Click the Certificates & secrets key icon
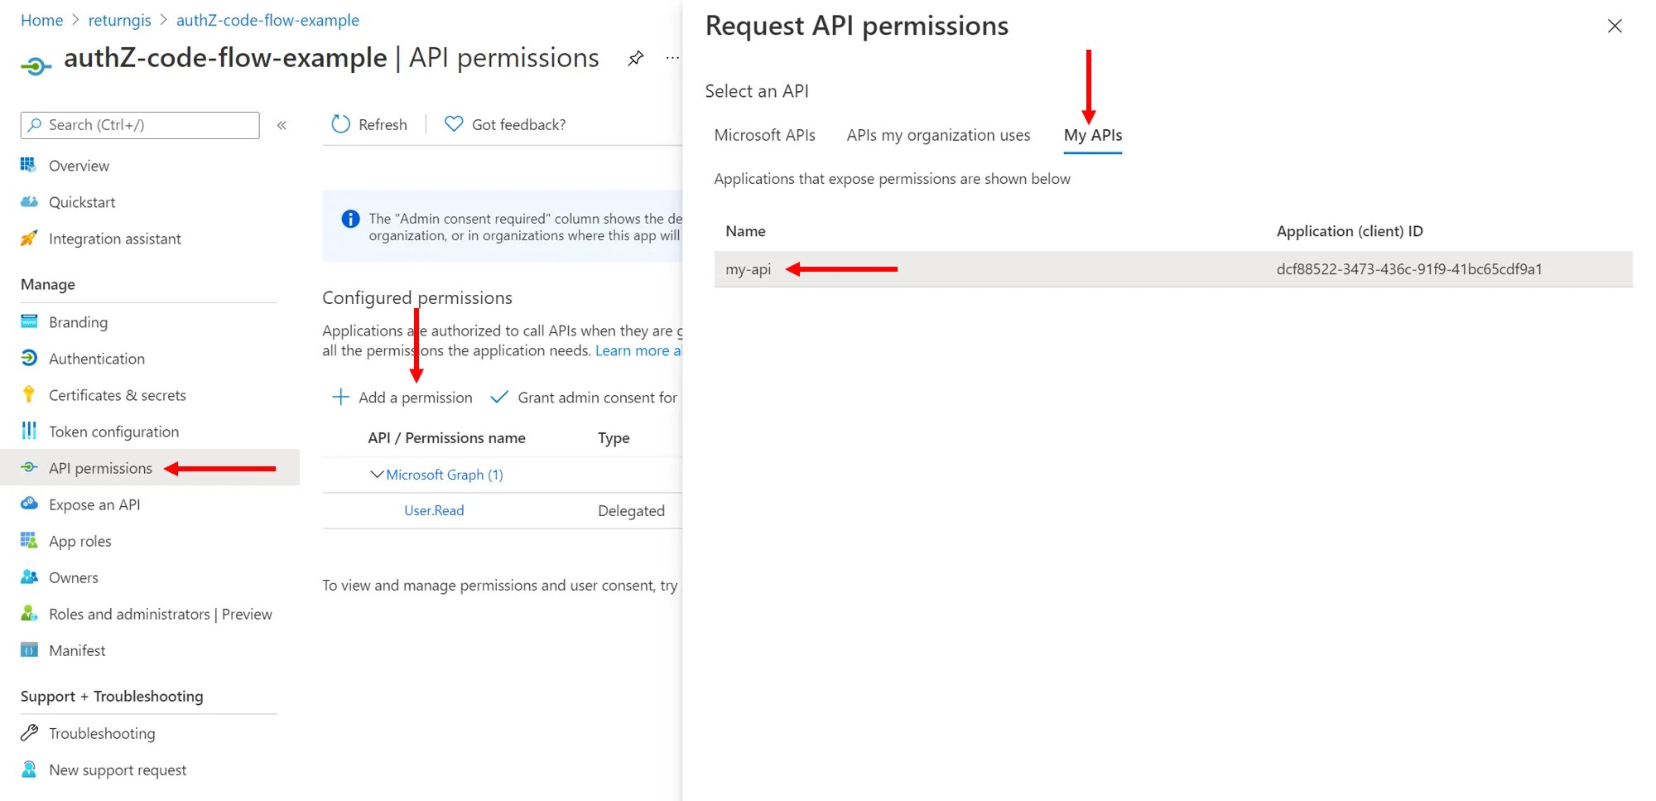This screenshot has width=1656, height=801. pyautogui.click(x=29, y=394)
